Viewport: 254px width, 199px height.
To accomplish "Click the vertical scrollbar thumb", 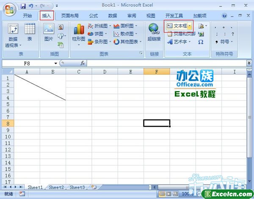I will (x=249, y=117).
